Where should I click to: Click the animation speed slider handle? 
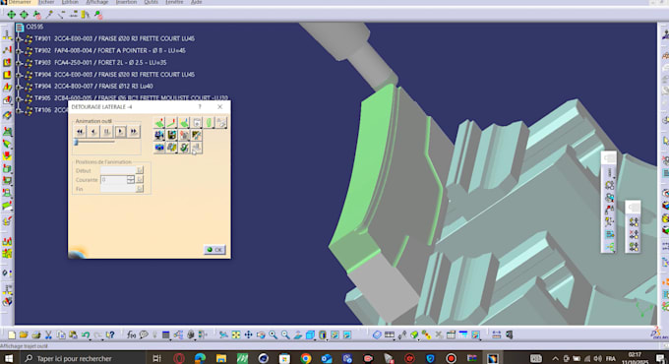tap(77, 142)
